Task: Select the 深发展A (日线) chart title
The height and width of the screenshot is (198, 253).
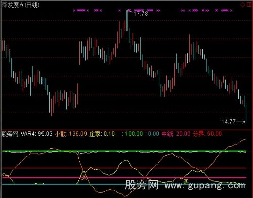Action: 21,5
